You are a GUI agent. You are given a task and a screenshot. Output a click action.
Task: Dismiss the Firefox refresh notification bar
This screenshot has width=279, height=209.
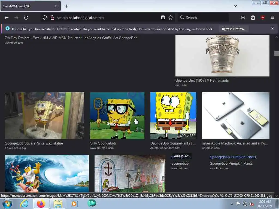coord(272,28)
